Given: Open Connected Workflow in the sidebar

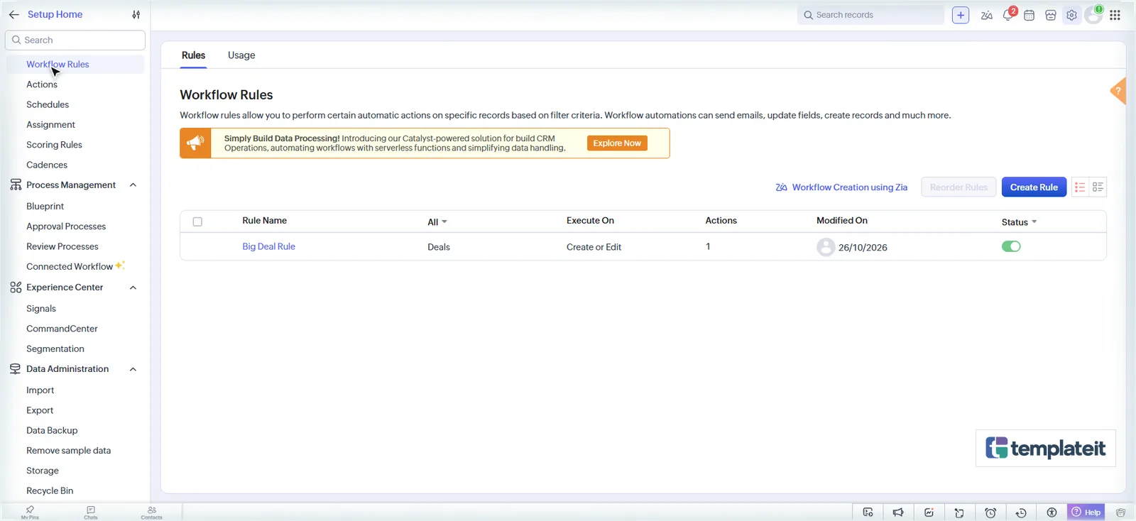Looking at the screenshot, I should coord(70,267).
